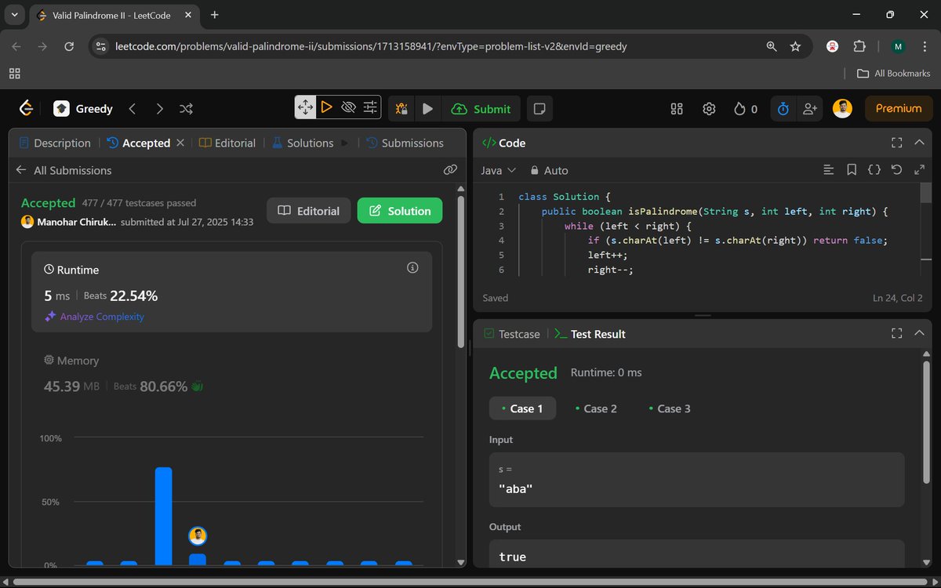
Task: Click the browser Extensions puzzle icon
Action: pos(860,46)
